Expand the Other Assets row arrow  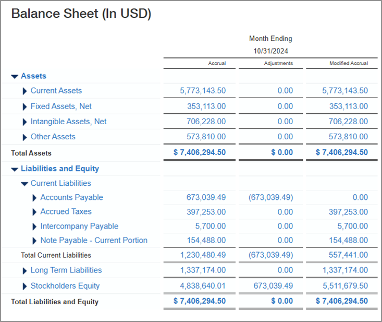tap(24, 137)
